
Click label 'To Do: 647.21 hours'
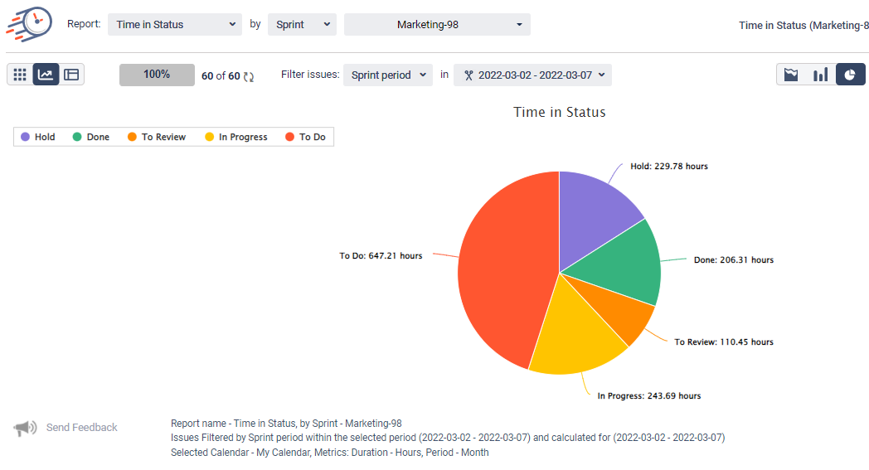(381, 255)
